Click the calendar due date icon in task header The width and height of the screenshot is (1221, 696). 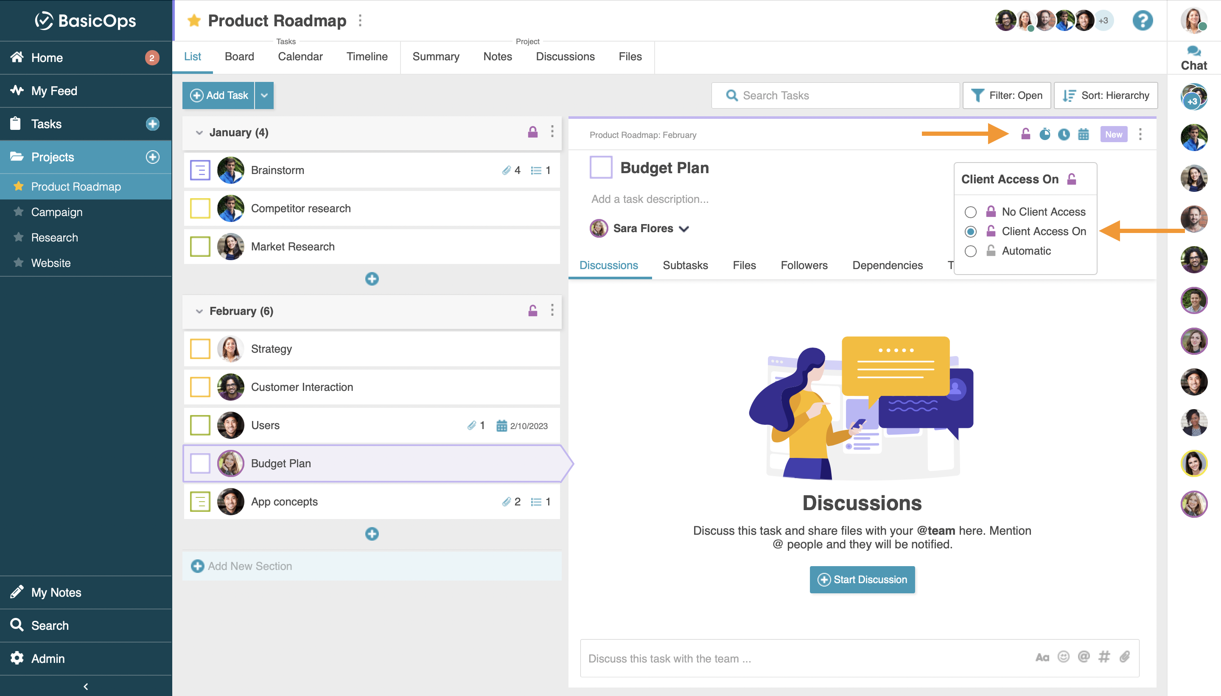tap(1083, 135)
